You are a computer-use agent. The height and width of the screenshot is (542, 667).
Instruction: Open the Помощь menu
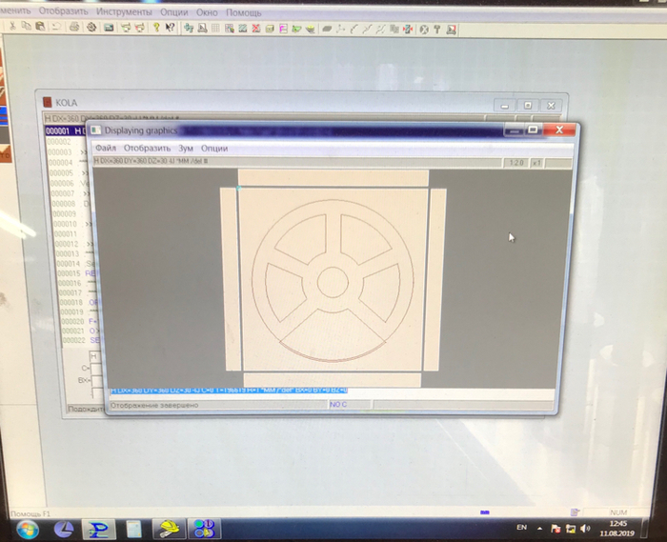click(x=243, y=13)
